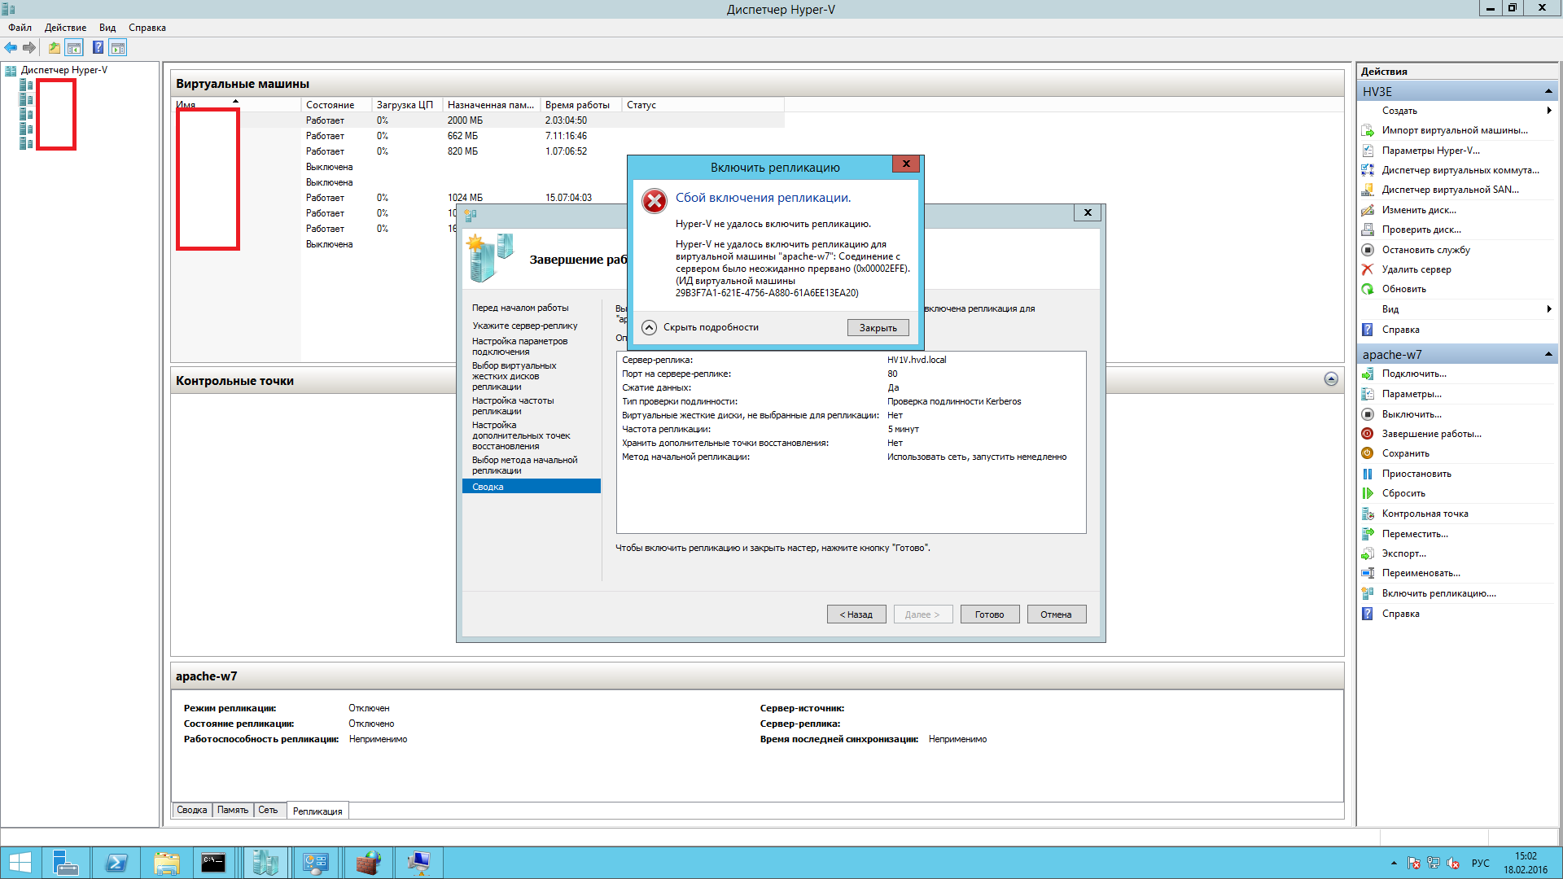Click Закрыть button in the error dialog
Viewport: 1563px width, 879px height.
coord(878,328)
